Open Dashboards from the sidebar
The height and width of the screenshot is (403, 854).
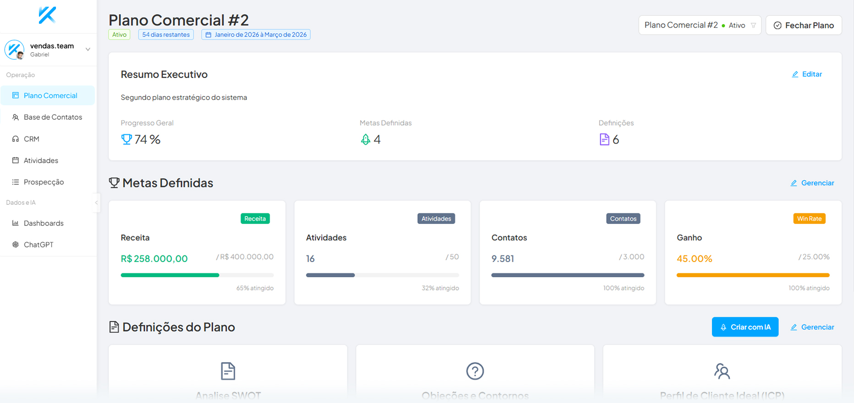44,223
